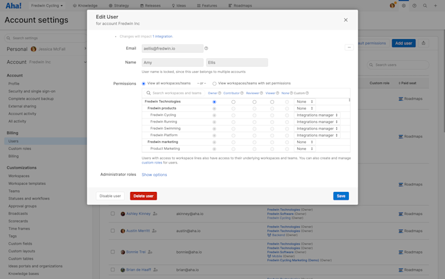Select Reviewer radio for Fredwin Technologies
This screenshot has height=279, width=445.
pyautogui.click(x=255, y=102)
